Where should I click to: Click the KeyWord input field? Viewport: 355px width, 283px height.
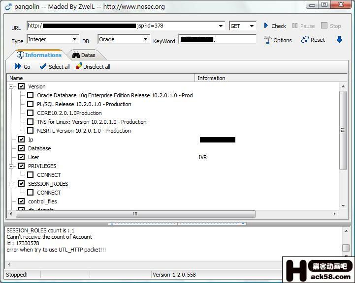click(x=217, y=39)
